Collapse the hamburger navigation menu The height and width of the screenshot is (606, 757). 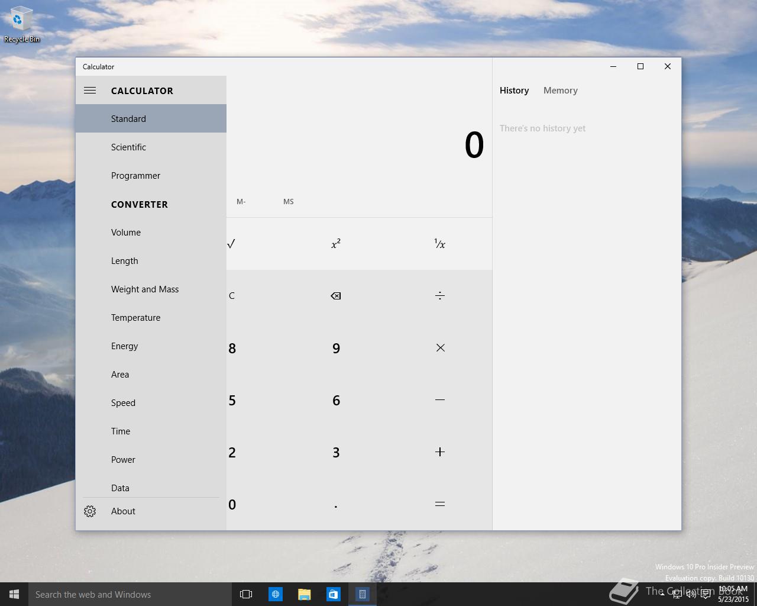point(90,91)
